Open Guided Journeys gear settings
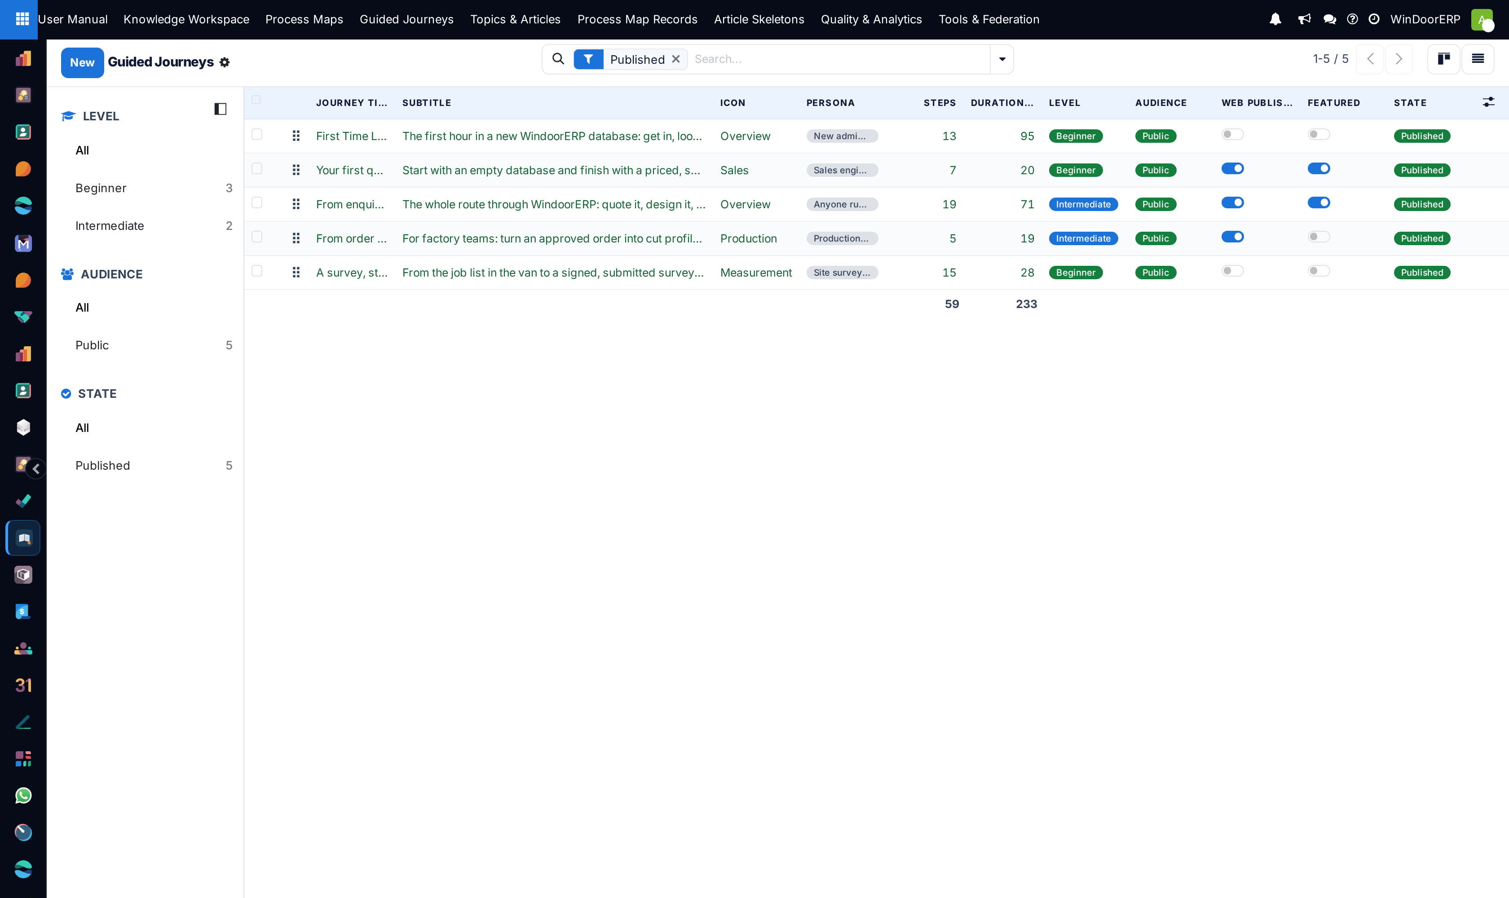This screenshot has width=1509, height=898. (x=225, y=62)
